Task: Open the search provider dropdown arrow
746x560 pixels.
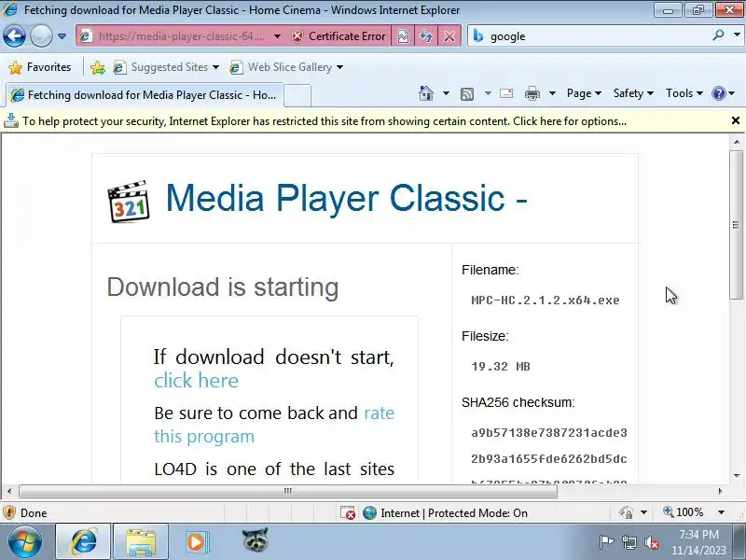Action: pyautogui.click(x=737, y=35)
